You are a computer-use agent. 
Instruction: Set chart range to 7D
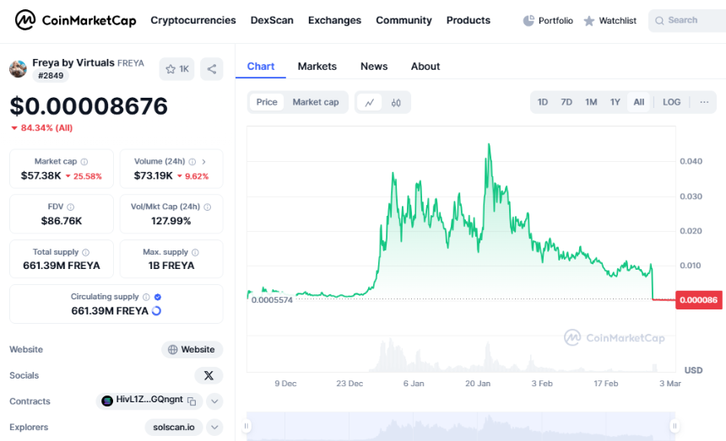tap(566, 102)
